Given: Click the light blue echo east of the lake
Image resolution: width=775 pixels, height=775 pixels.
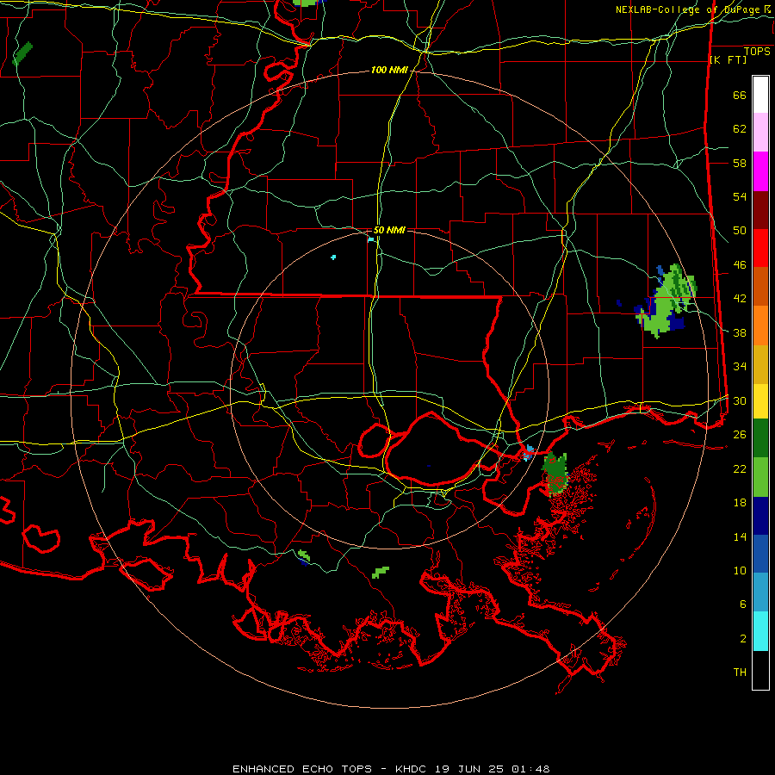Looking at the screenshot, I should [528, 453].
